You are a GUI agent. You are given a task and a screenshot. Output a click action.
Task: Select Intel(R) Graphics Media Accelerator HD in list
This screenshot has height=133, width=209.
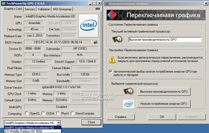click(33, 127)
